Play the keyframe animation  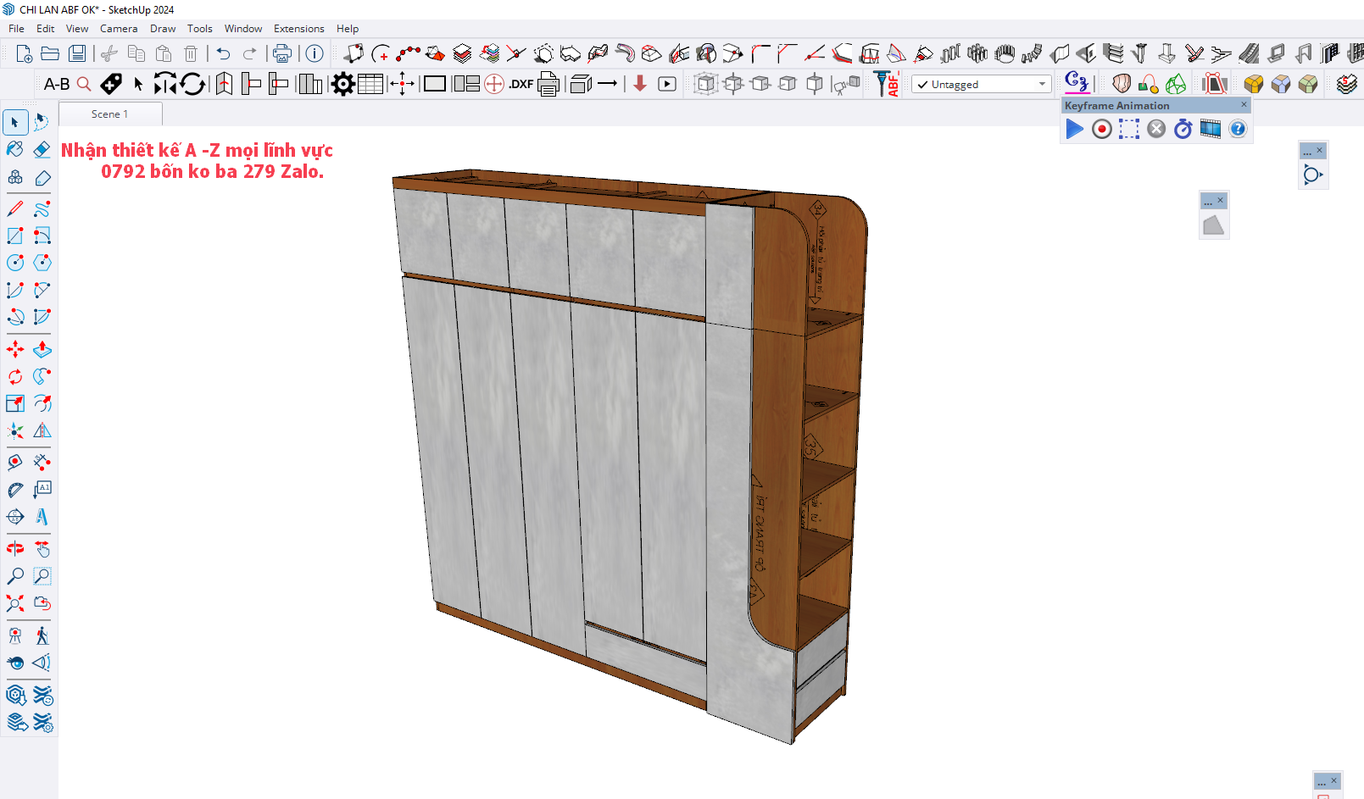coord(1074,129)
